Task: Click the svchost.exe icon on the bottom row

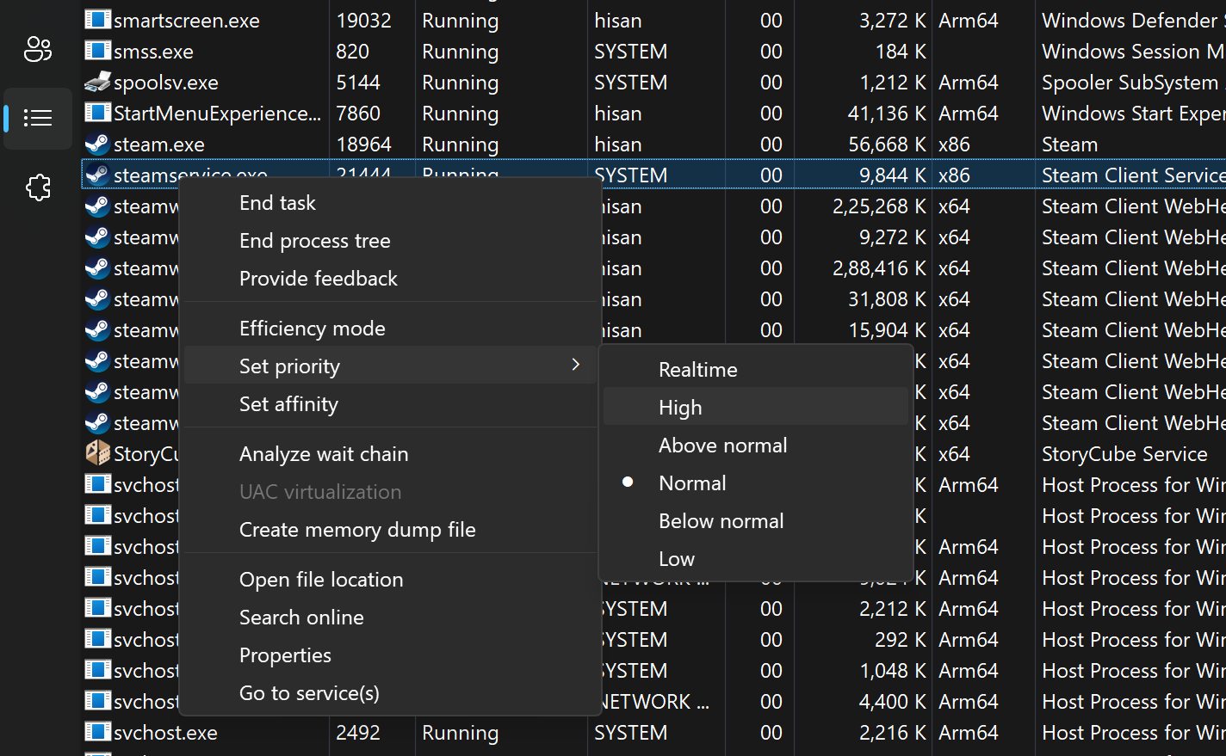Action: click(96, 732)
